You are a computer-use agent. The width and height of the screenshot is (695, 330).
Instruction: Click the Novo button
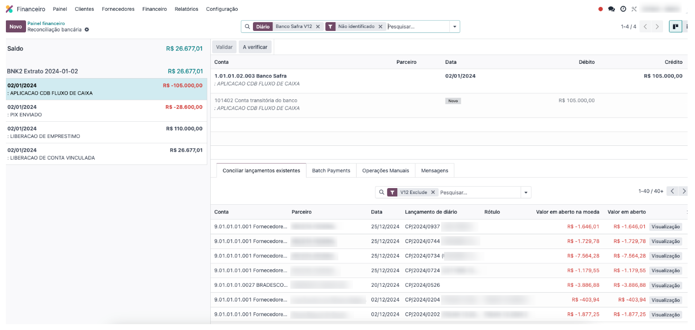[16, 27]
